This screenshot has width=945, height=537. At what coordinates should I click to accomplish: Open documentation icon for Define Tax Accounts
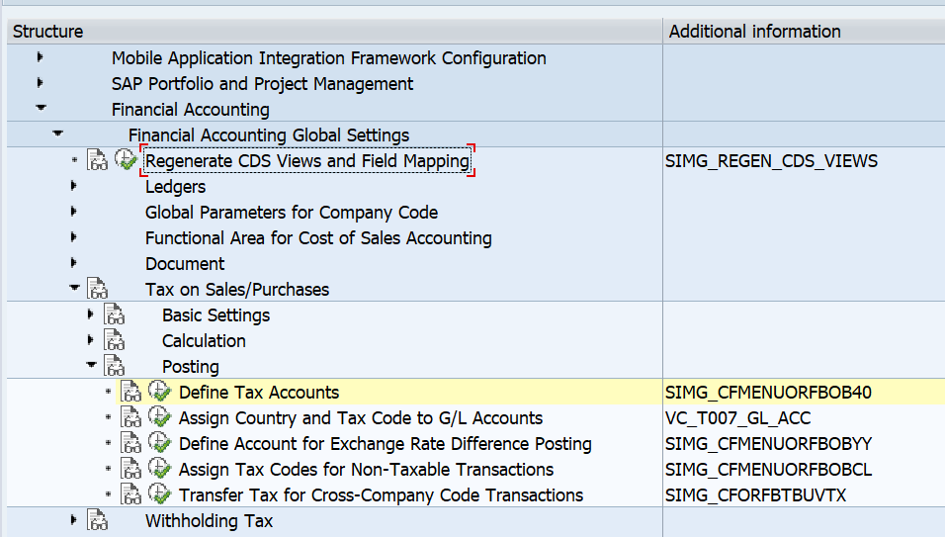click(130, 392)
